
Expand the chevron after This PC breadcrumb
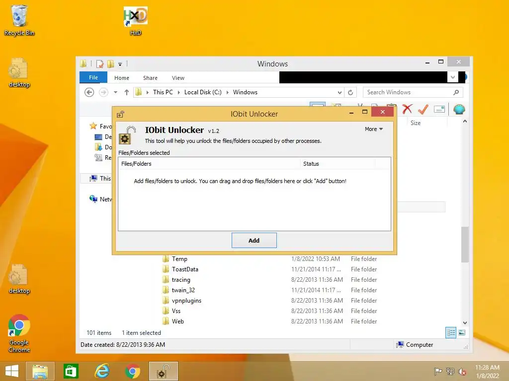178,92
